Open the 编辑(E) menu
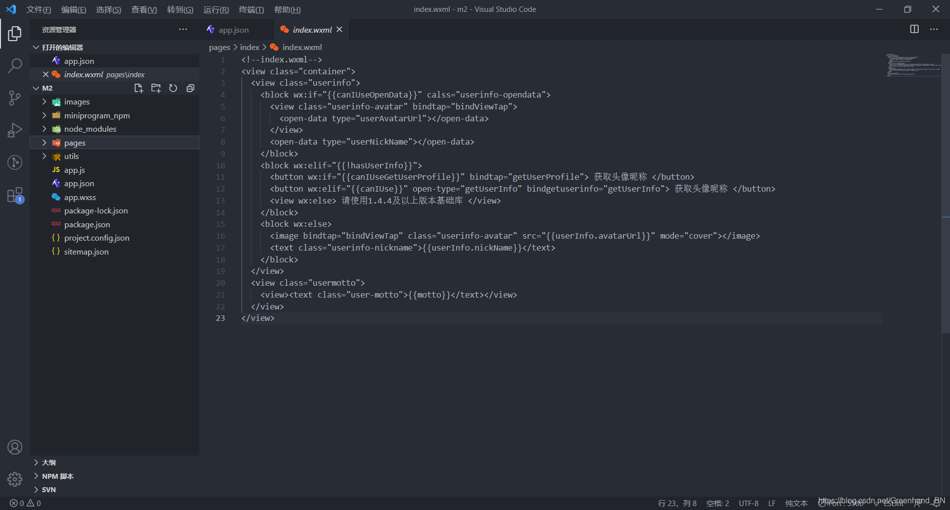950x510 pixels. click(73, 9)
